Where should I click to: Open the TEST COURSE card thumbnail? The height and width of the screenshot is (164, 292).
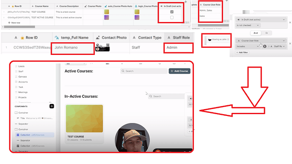point(84,119)
